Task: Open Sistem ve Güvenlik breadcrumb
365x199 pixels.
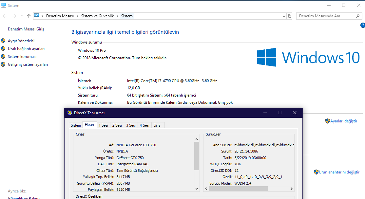Action: (x=97, y=16)
